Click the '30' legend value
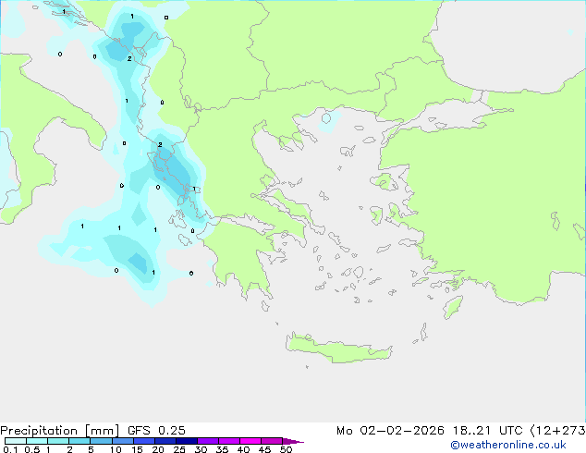The width and height of the screenshot is (586, 453). click(x=201, y=449)
